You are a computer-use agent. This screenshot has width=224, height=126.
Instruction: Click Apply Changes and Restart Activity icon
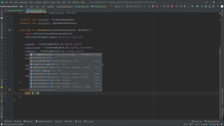pos(149,6)
